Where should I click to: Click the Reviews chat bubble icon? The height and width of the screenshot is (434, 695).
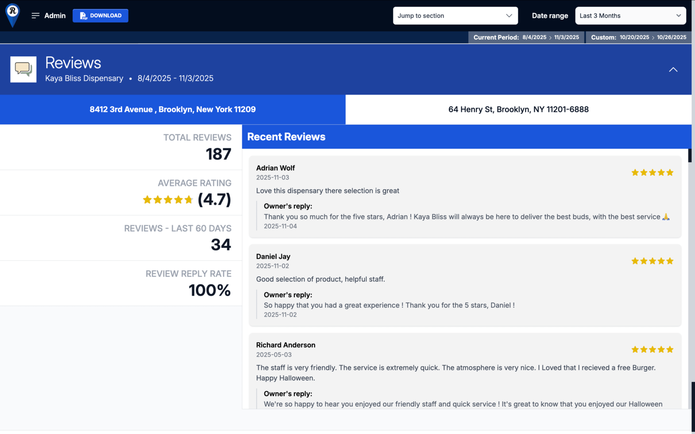coord(23,69)
